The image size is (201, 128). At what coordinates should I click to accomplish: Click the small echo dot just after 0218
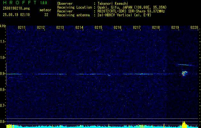click(x=164, y=71)
